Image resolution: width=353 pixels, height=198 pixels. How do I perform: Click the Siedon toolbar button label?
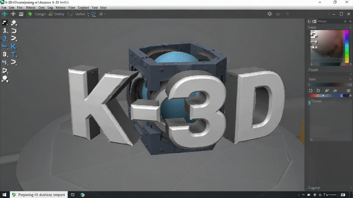pos(80,14)
